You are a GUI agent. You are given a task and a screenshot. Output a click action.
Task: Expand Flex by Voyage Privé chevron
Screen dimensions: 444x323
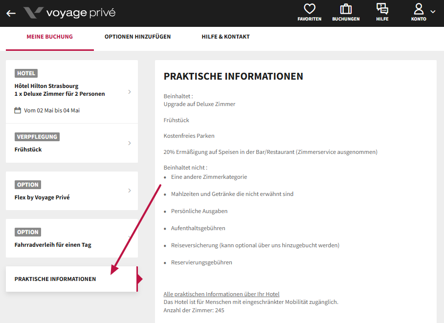point(129,191)
